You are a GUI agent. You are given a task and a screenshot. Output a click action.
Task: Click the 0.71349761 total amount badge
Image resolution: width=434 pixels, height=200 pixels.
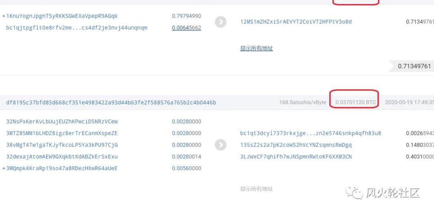(x=411, y=66)
